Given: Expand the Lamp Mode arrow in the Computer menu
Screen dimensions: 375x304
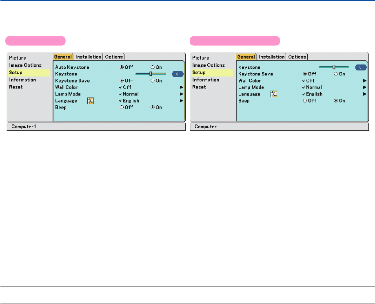Looking at the screenshot, I should click(365, 87).
